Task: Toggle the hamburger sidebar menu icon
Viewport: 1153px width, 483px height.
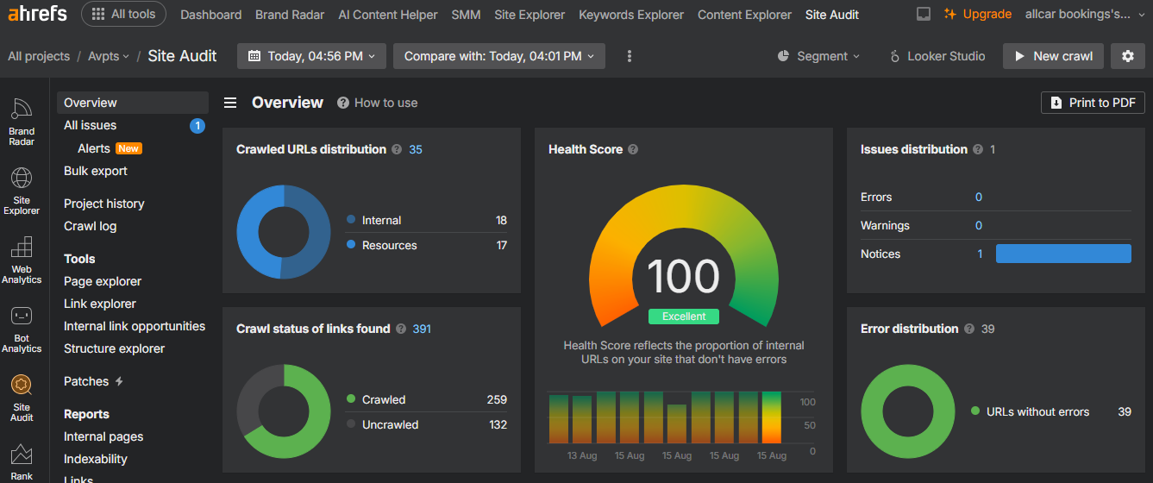Action: pos(230,103)
